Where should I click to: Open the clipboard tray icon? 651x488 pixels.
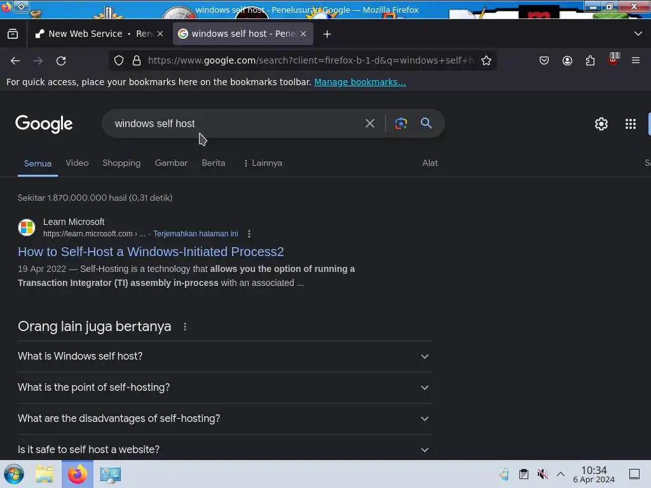(524, 474)
